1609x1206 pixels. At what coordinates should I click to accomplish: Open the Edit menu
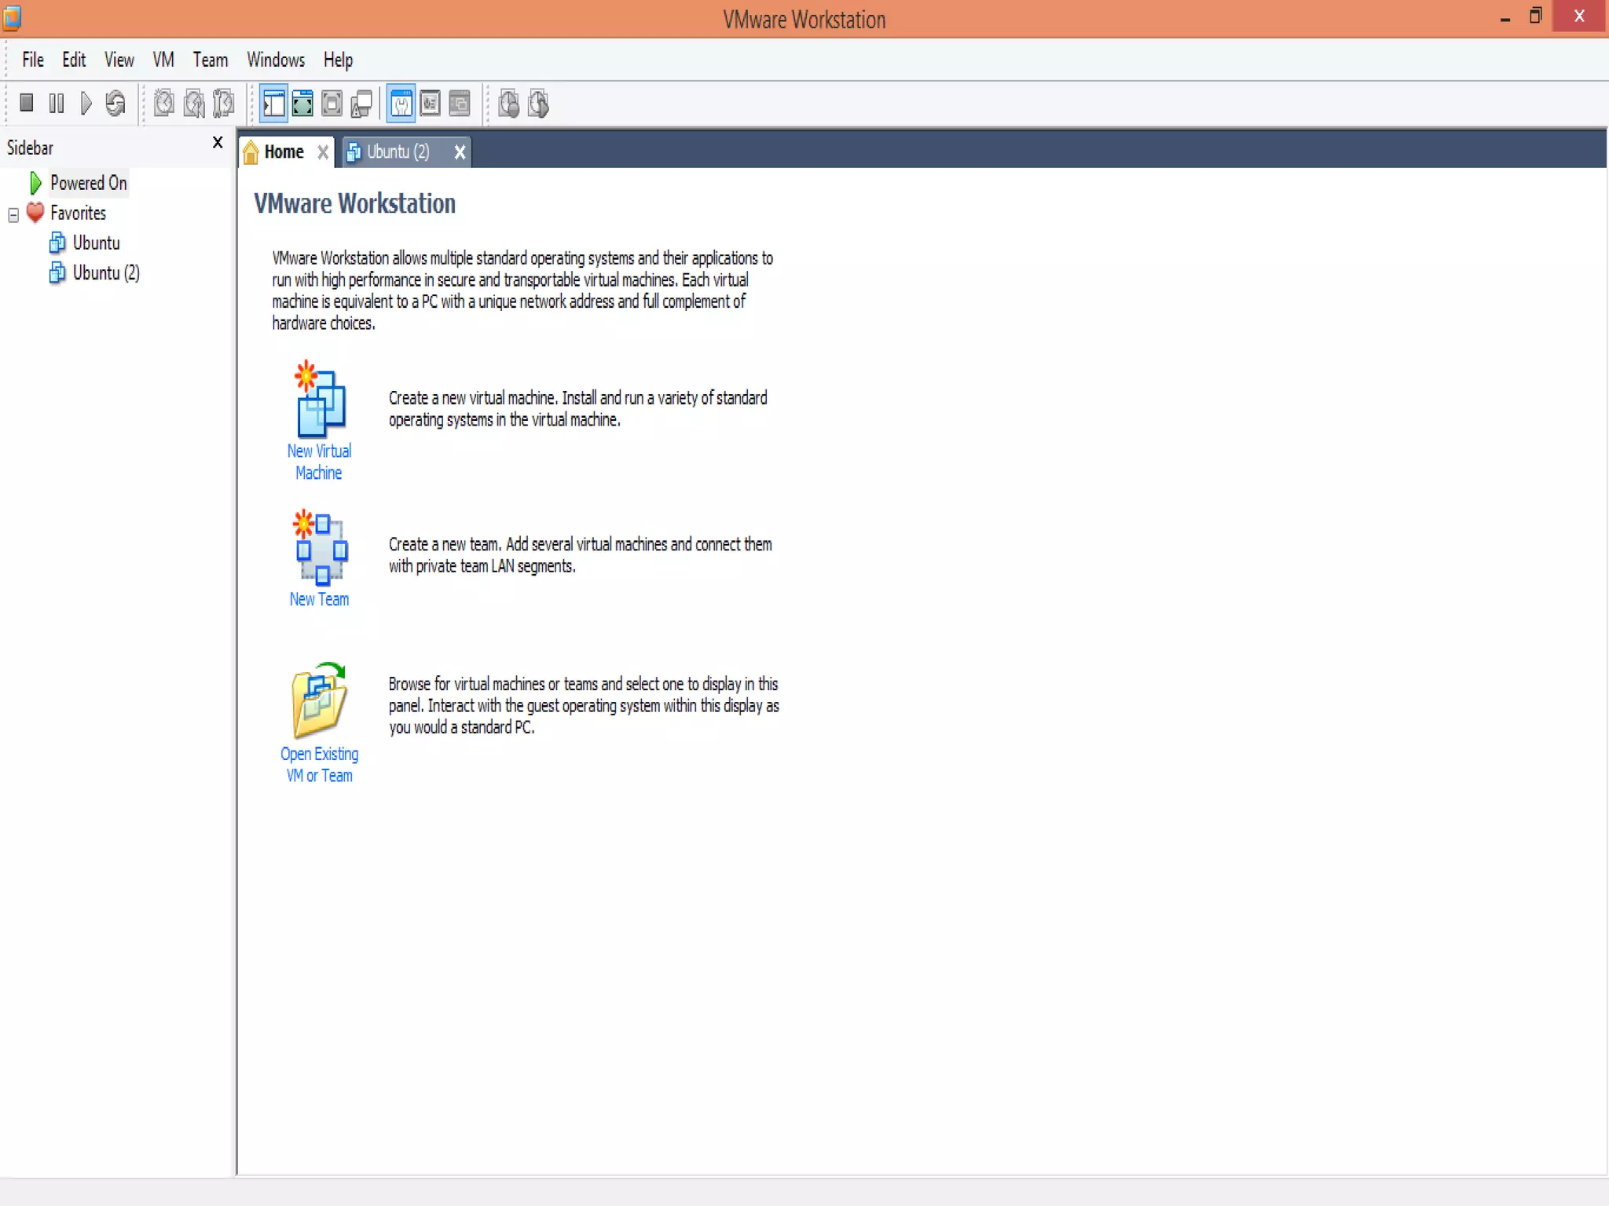click(74, 60)
